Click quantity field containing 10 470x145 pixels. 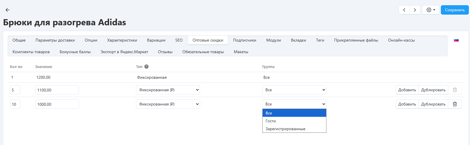[x=15, y=104]
